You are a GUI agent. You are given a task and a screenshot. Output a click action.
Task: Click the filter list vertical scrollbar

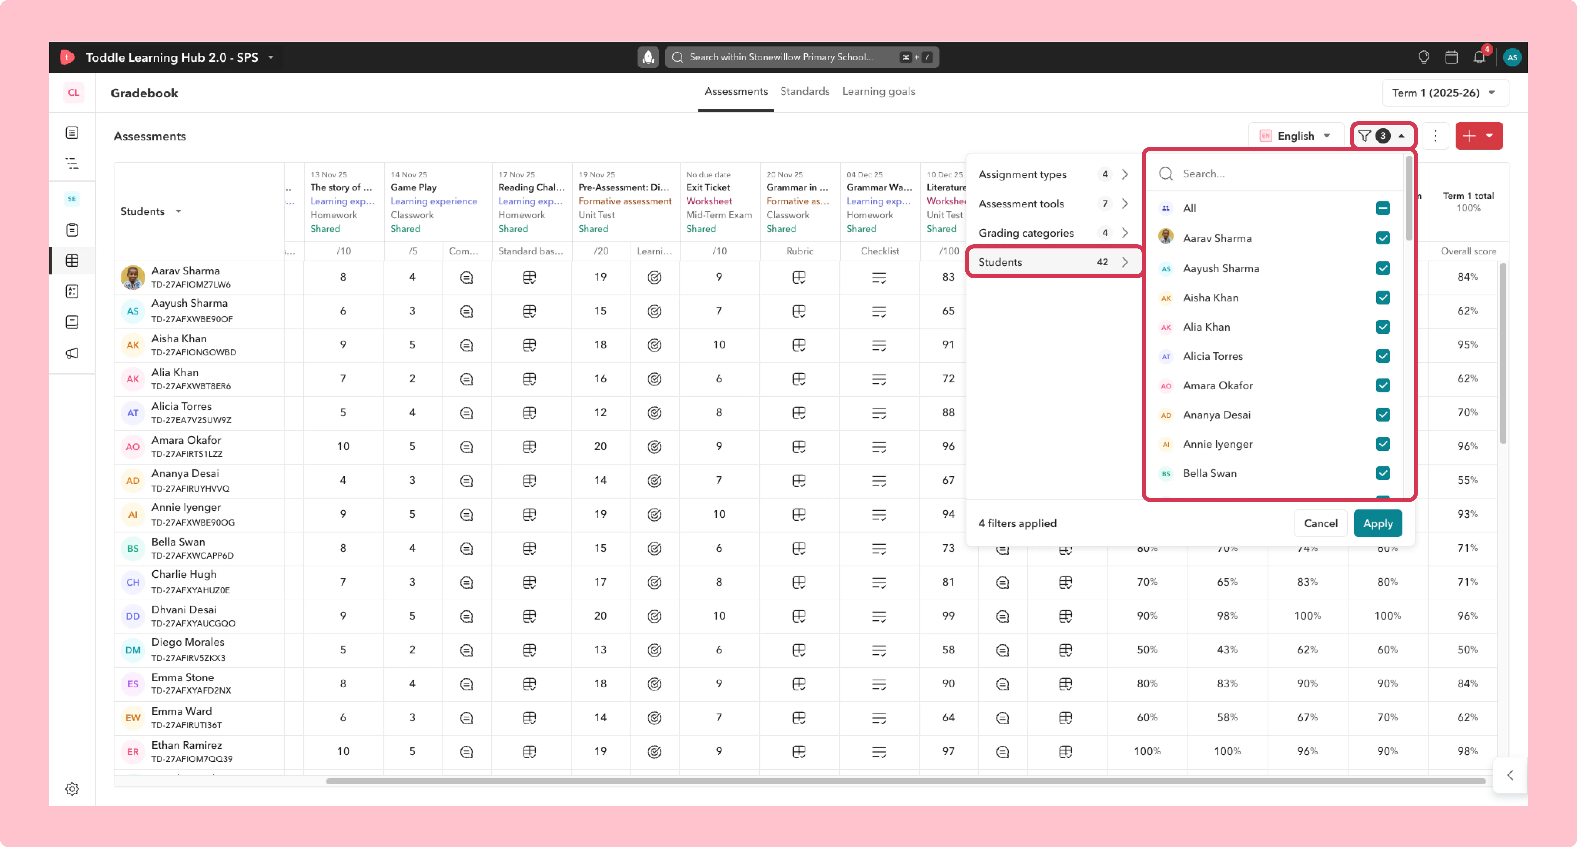[x=1409, y=199]
